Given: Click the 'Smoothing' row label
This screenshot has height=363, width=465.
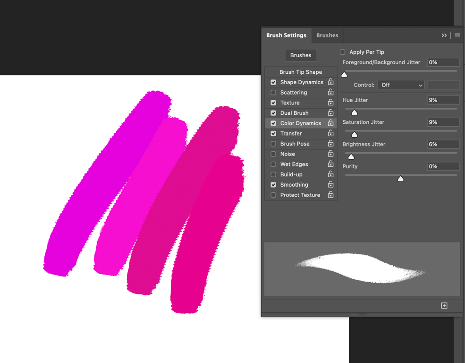Looking at the screenshot, I should tap(294, 185).
